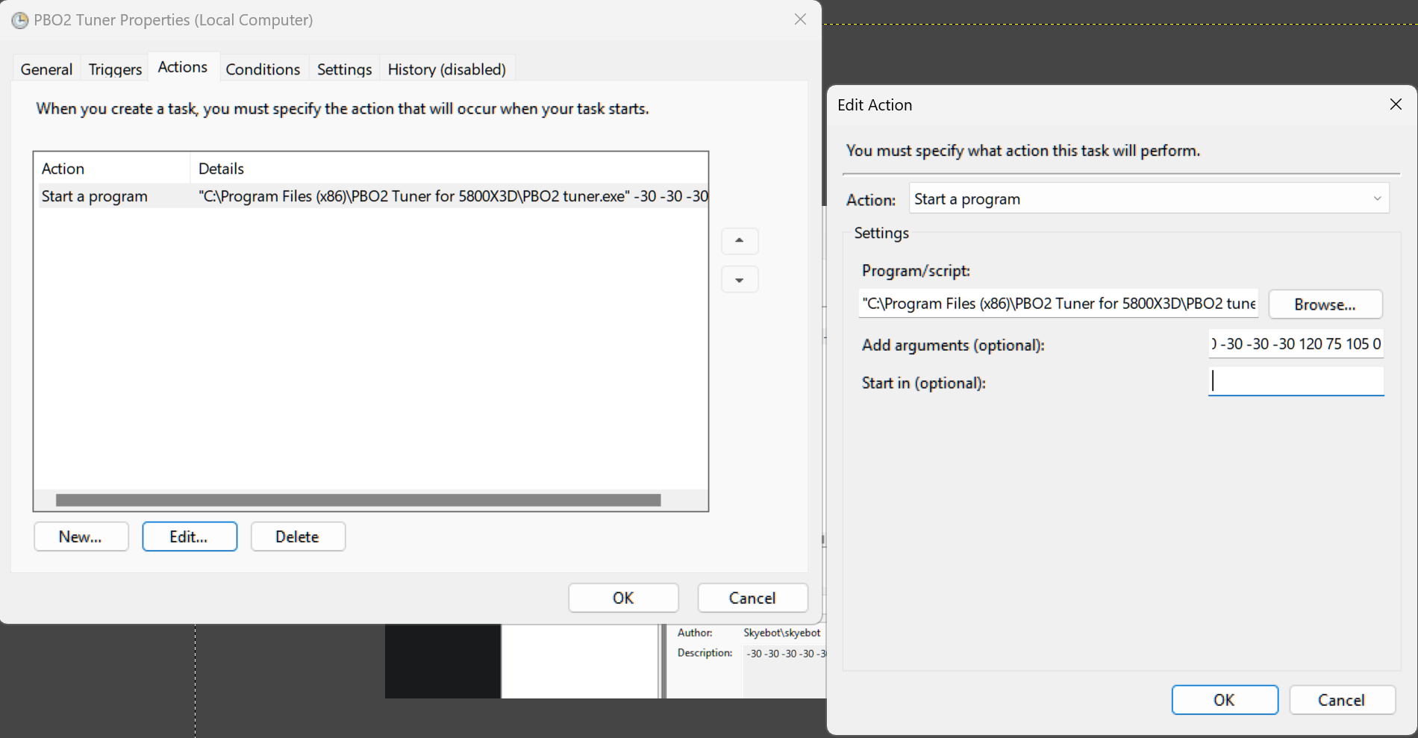Cancel the Edit Action dialog
The width and height of the screenshot is (1418, 738).
click(1342, 700)
